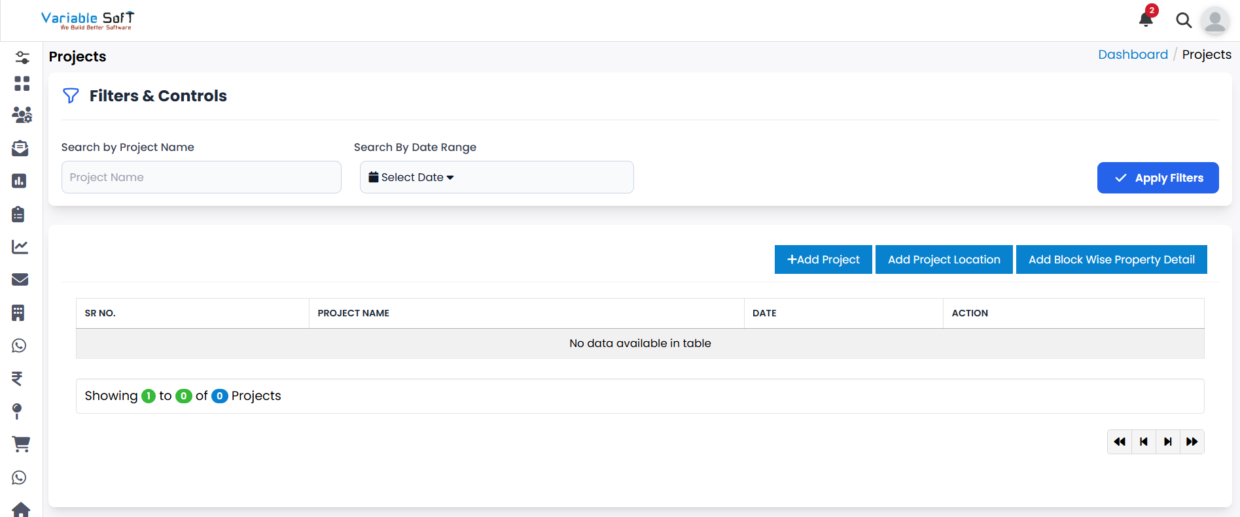
Task: Open the dashboard grid icon in sidebar
Action: click(x=22, y=84)
